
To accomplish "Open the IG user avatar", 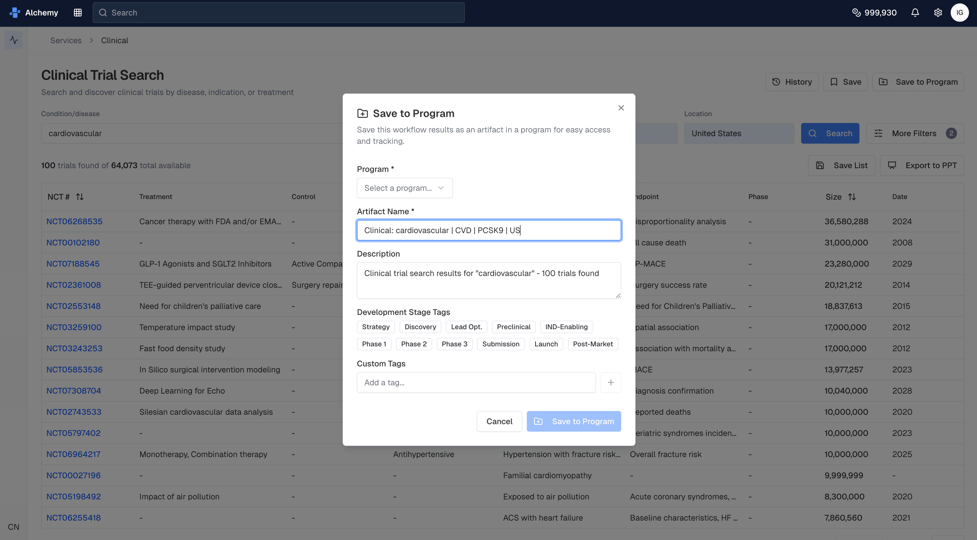I will [959, 13].
